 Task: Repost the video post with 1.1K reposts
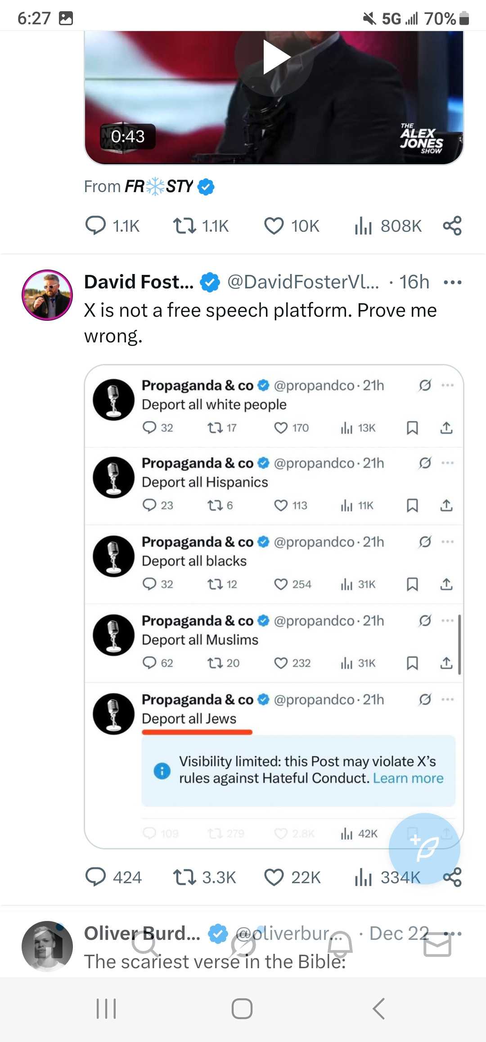click(184, 225)
